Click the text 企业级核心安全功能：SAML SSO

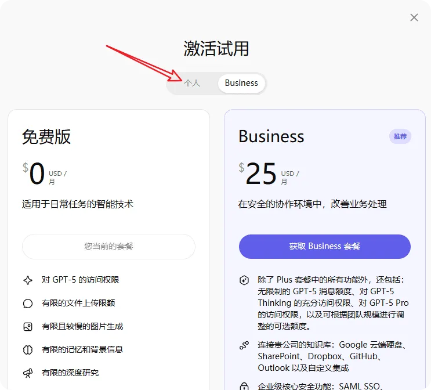tap(320, 386)
